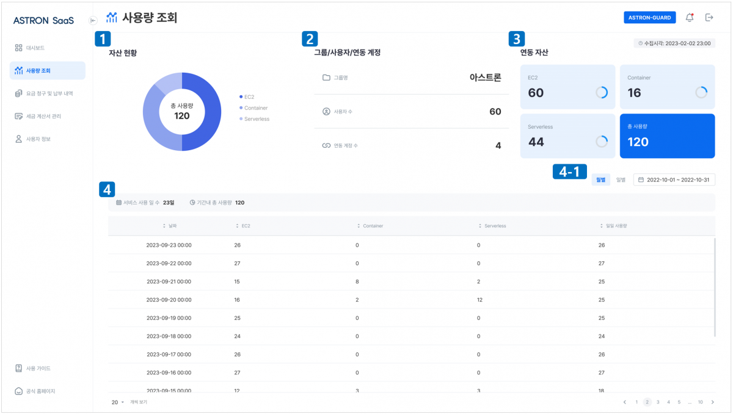Viewport: 733px width, 414px height.
Task: Click the table's vertical scrollbar
Action: [x=714, y=287]
